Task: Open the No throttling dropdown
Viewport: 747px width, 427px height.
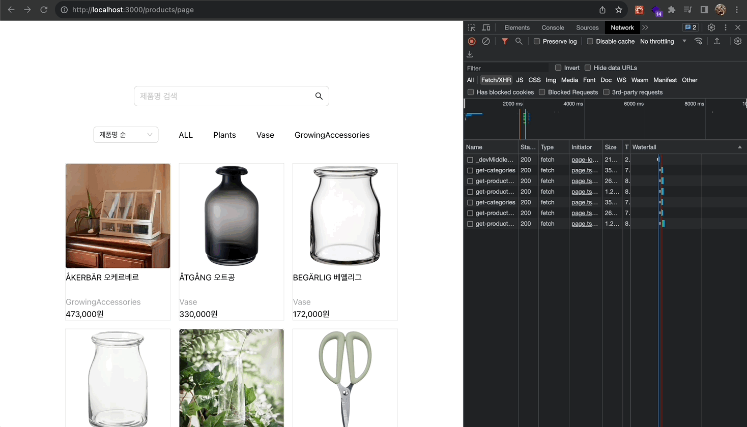Action: (663, 41)
